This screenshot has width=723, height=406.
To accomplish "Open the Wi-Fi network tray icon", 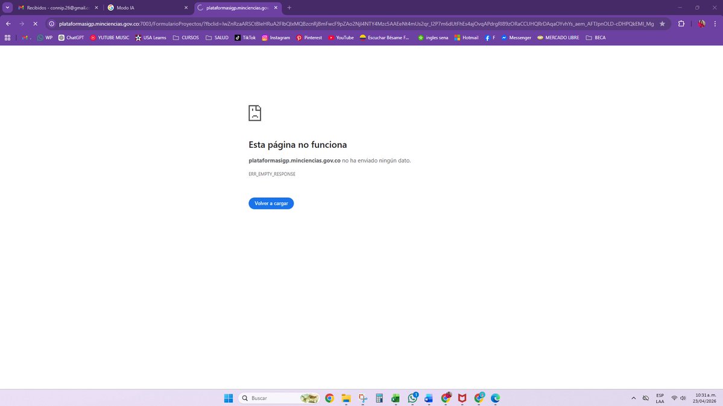I will click(674, 398).
